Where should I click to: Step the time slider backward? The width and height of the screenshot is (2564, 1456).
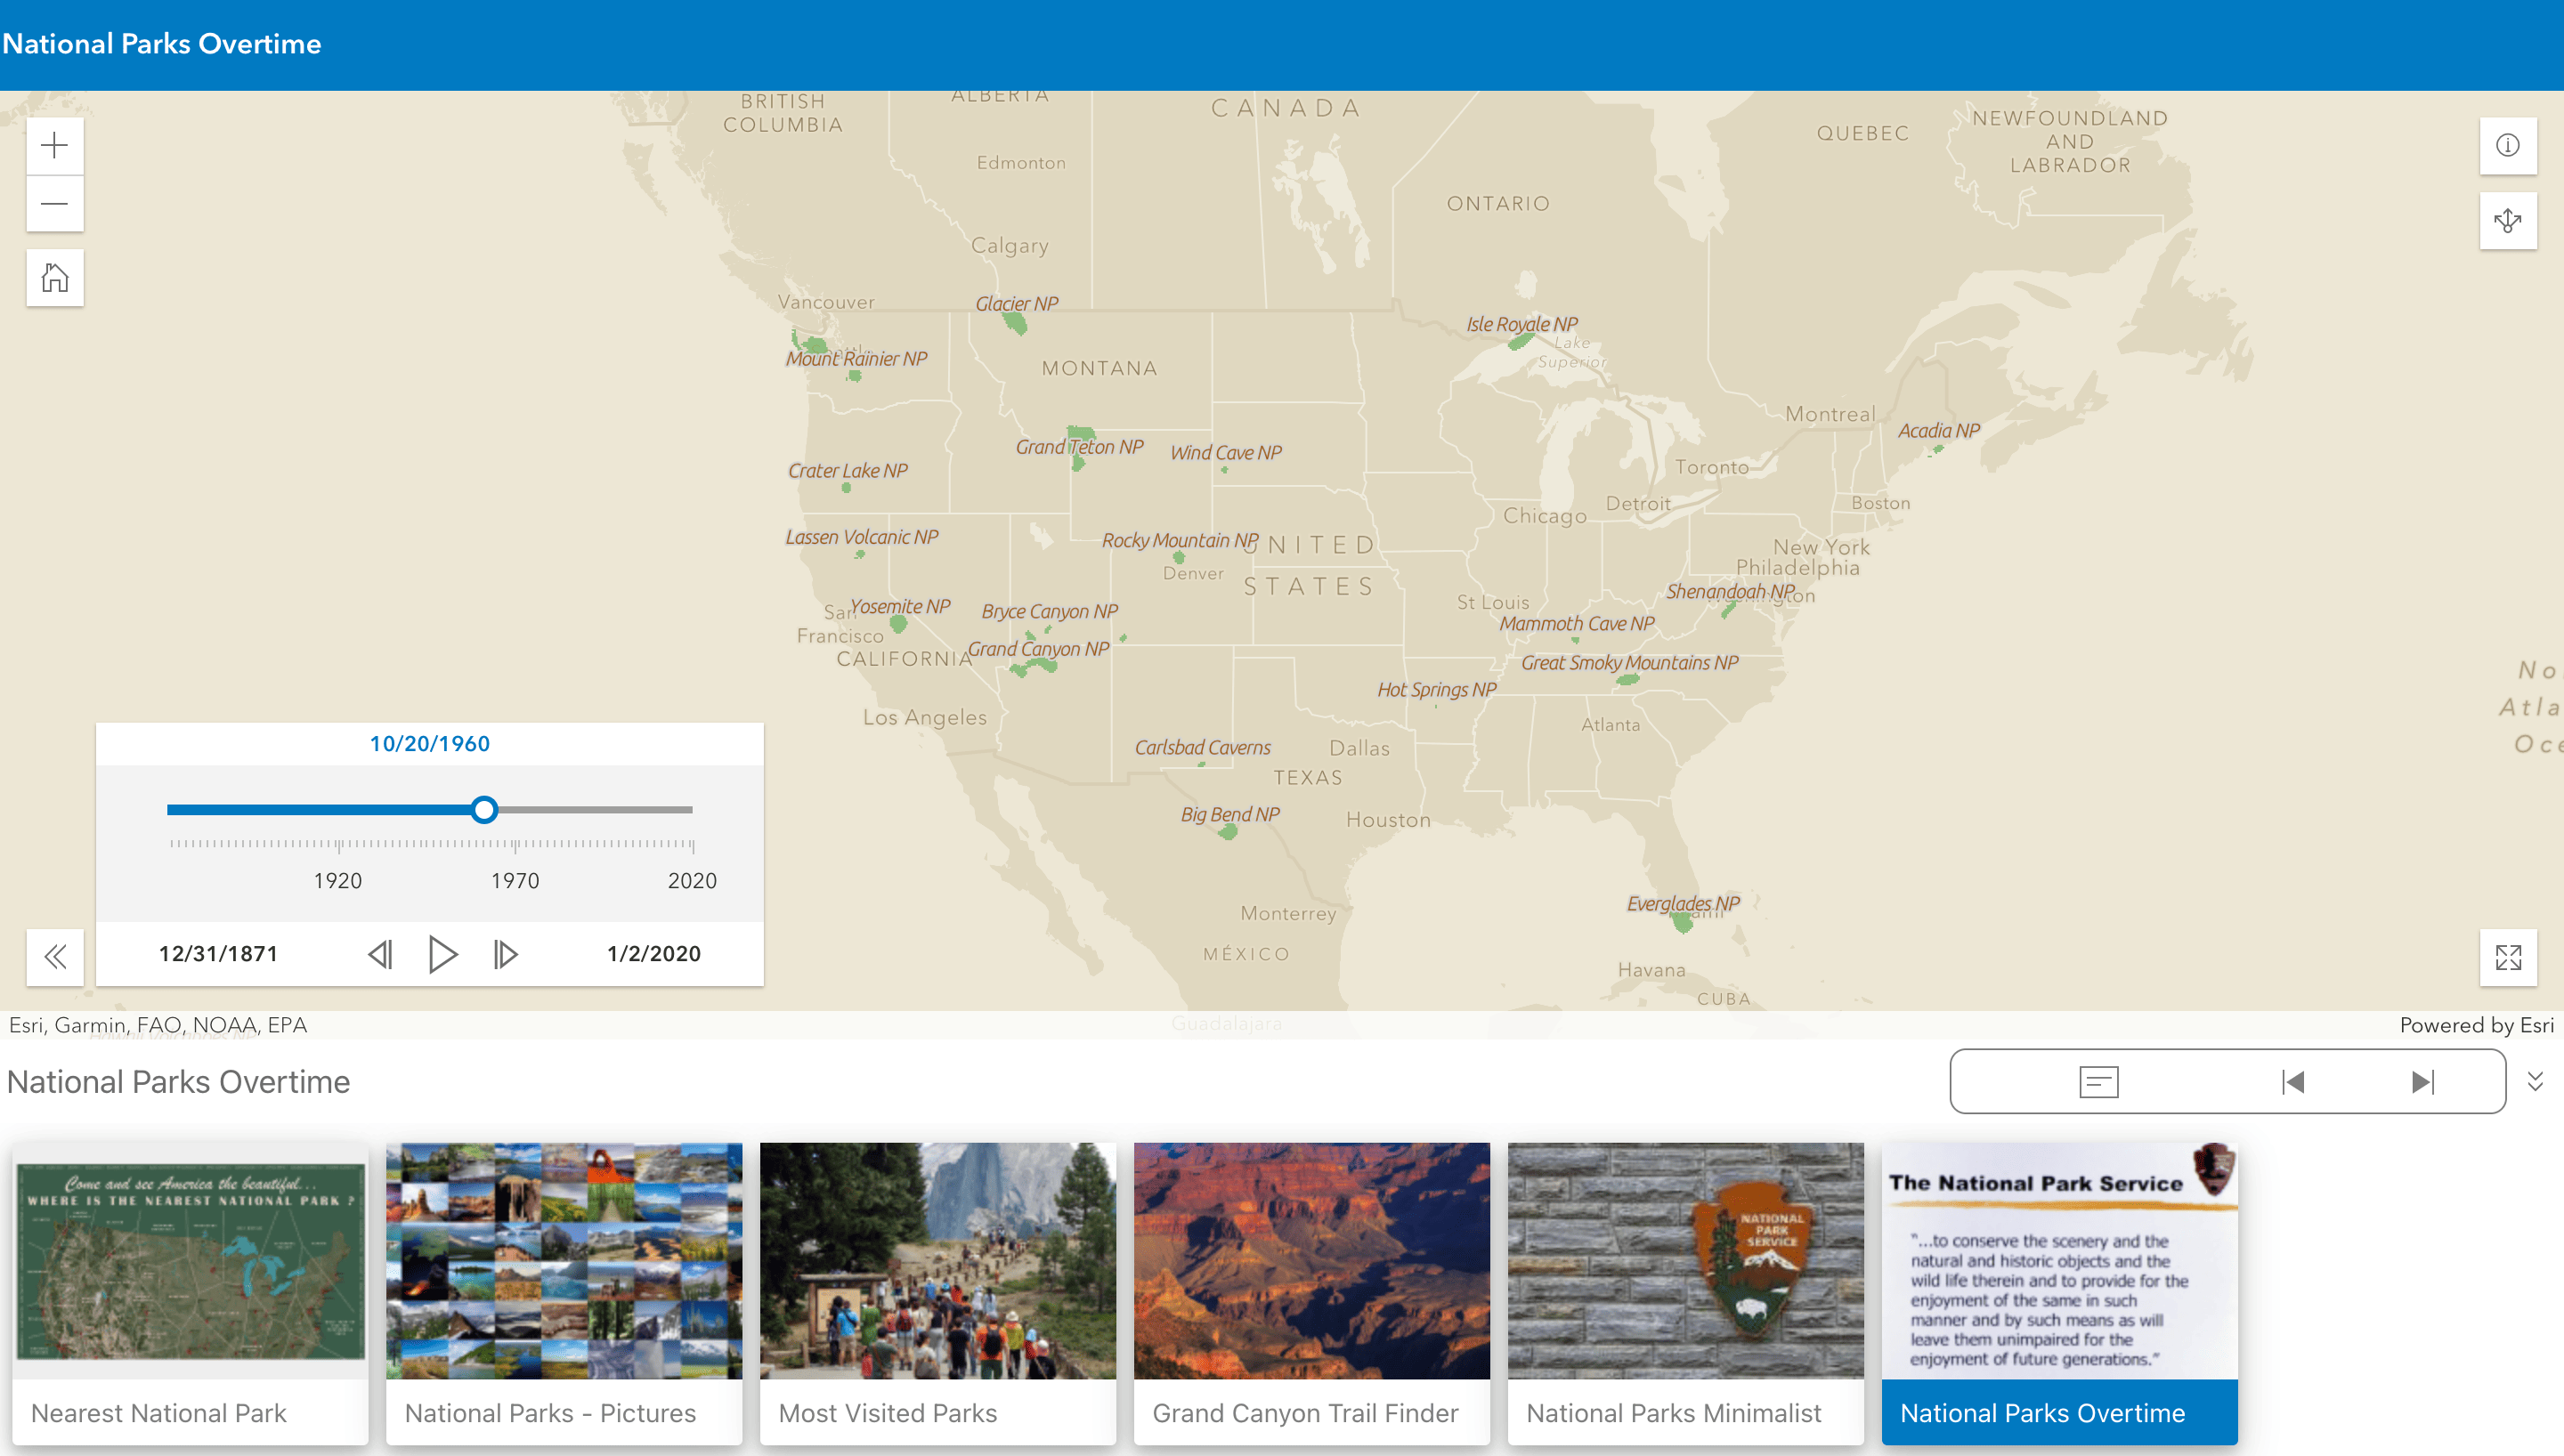(x=380, y=954)
